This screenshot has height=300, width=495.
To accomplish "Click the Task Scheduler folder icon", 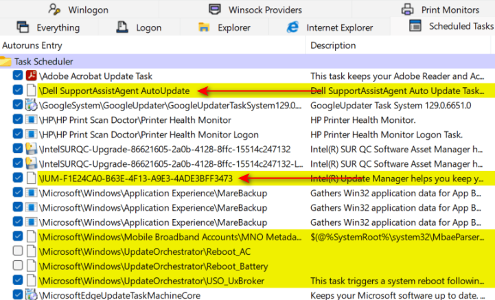I will (x=5, y=61).
